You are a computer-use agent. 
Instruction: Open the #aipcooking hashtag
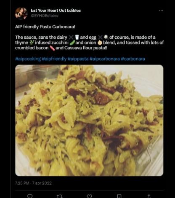click(x=28, y=59)
